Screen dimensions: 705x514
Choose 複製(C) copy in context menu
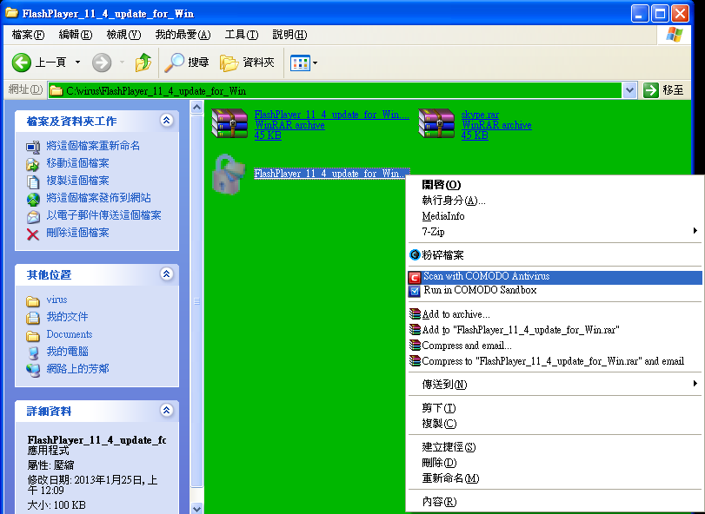click(x=555, y=424)
